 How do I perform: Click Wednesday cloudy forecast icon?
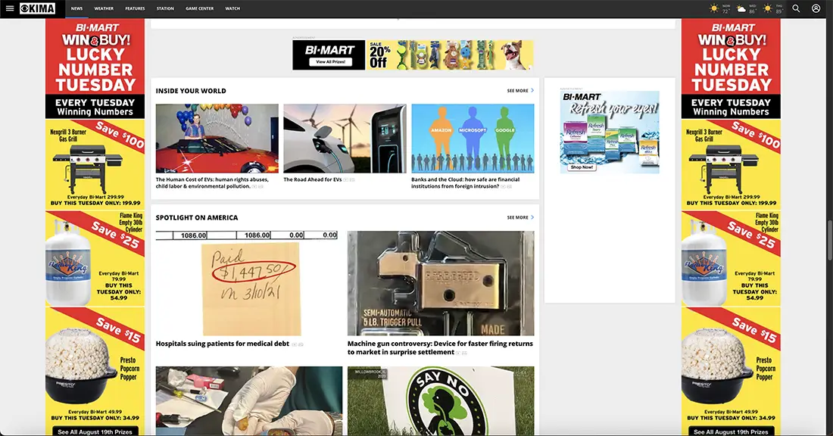coord(741,9)
